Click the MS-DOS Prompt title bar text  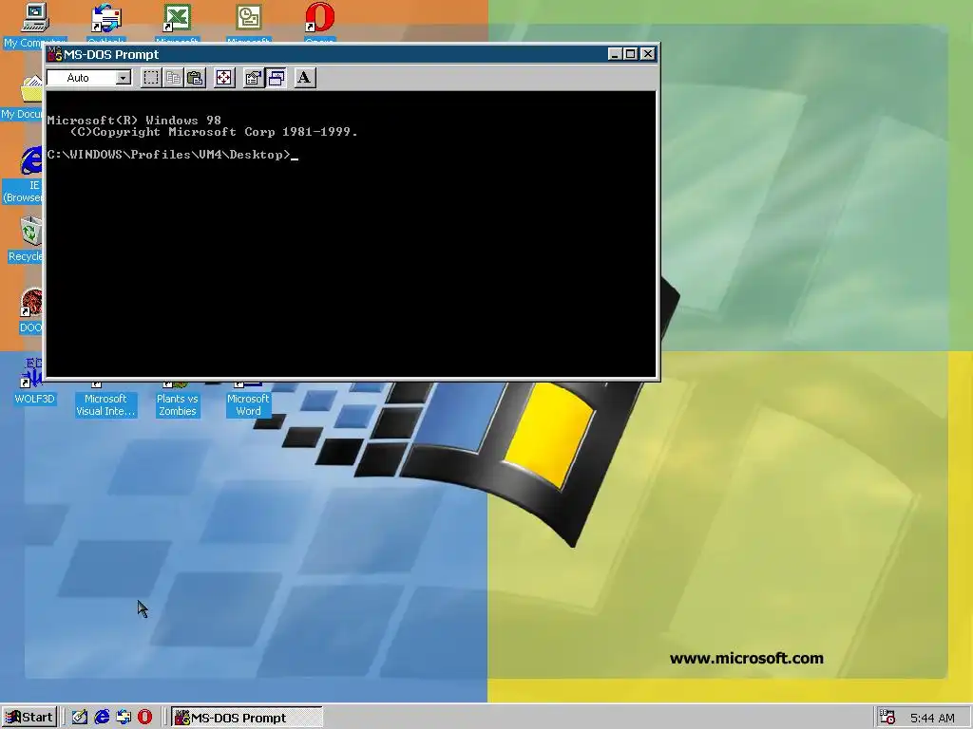click(x=111, y=54)
